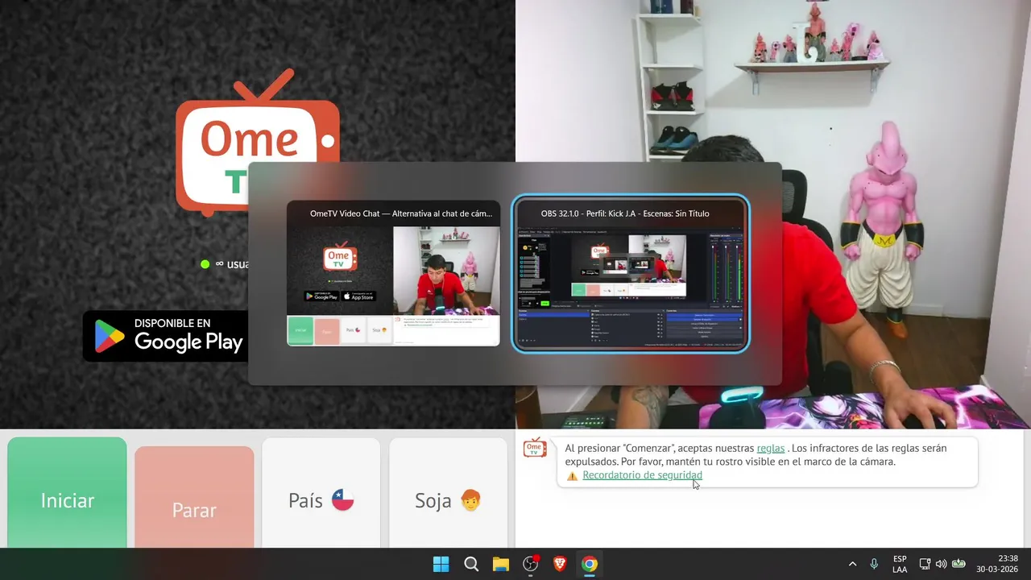Open the microphone-in-use tray icon
The image size is (1031, 580).
pos(874,564)
